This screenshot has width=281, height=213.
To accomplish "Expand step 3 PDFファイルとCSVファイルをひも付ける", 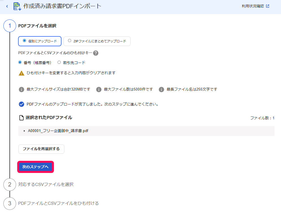I will (58, 203).
